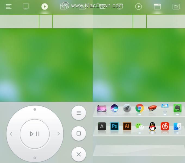Tap right mouse button on media remote screen
Screen dimensions: 185x163
click(73, 21)
